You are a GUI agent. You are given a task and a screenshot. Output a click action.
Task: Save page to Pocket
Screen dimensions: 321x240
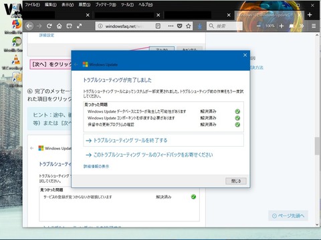[179, 26]
